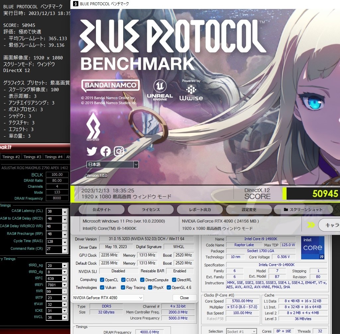The width and height of the screenshot is (340, 334).
Task: Open the 日本語 language dropdown
Action: pos(112,165)
